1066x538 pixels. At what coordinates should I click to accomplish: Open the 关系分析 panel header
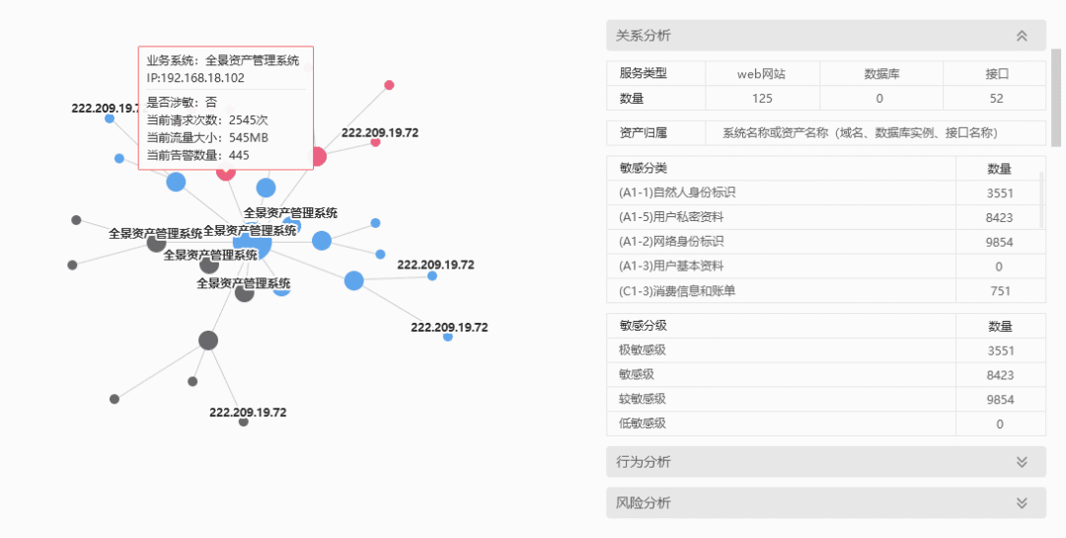coord(826,36)
